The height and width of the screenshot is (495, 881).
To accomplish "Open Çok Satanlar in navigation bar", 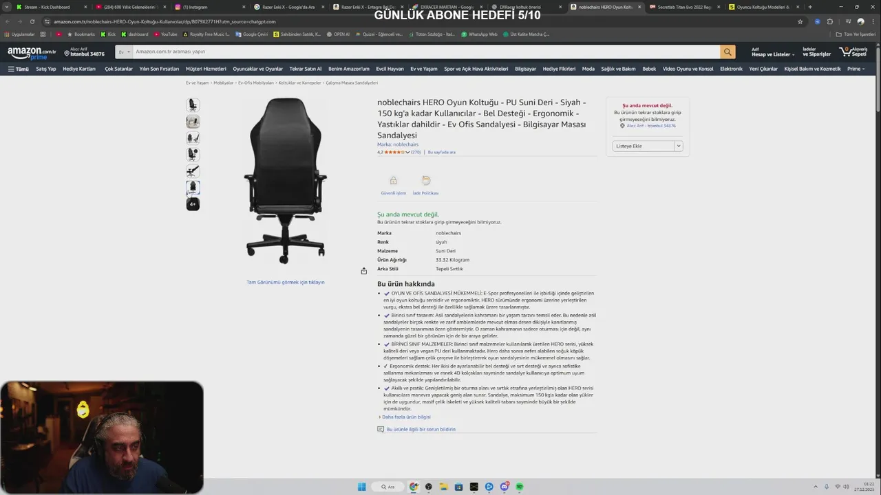I will pos(118,69).
